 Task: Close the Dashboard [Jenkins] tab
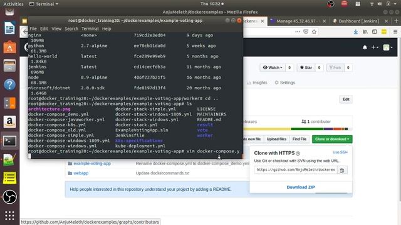pyautogui.click(x=387, y=21)
